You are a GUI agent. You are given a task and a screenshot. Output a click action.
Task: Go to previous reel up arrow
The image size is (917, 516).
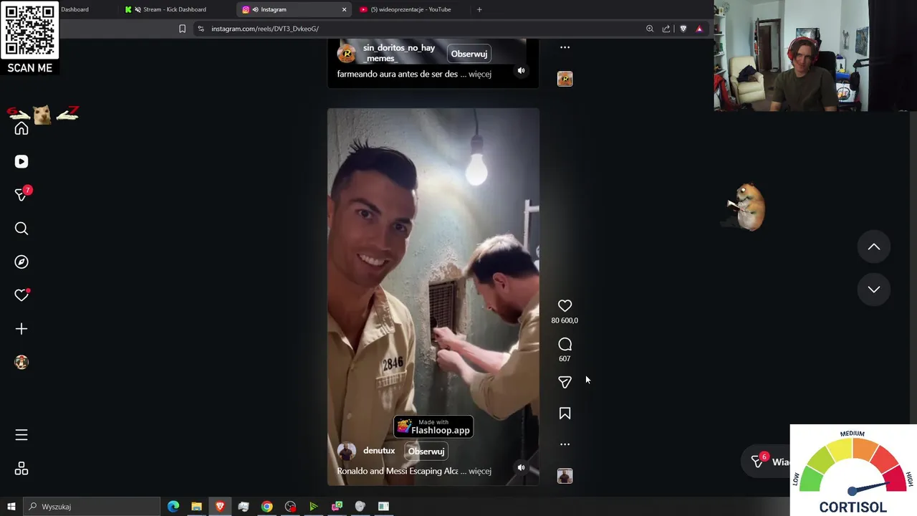click(x=874, y=247)
